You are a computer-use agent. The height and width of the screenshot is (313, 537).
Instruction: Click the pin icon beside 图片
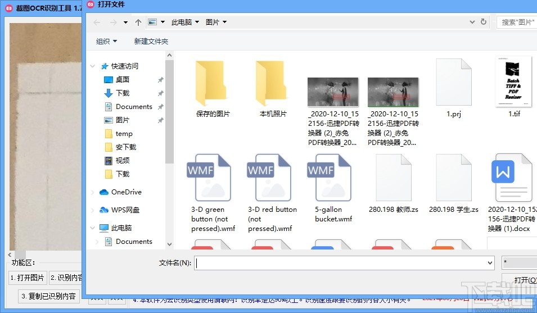160,120
